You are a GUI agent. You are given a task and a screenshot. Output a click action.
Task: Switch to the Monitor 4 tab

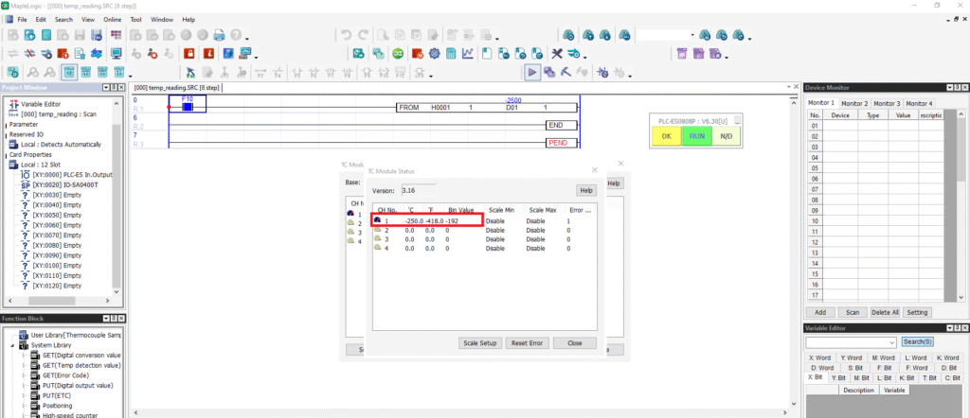(x=919, y=103)
